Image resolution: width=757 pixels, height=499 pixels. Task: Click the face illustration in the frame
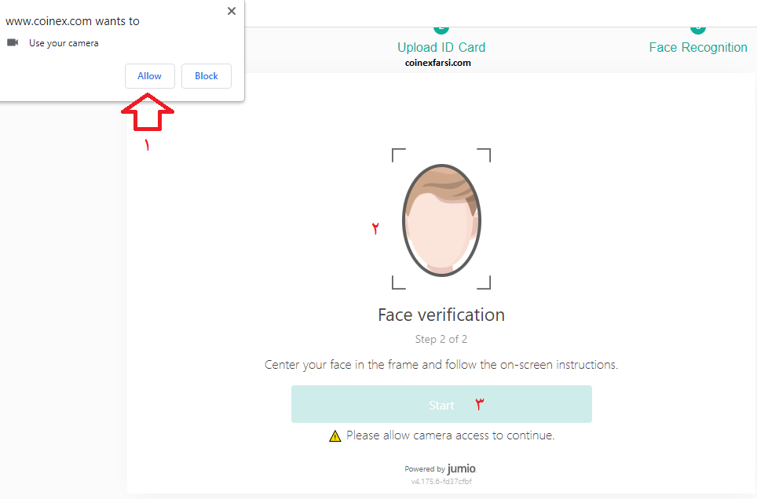tap(441, 220)
